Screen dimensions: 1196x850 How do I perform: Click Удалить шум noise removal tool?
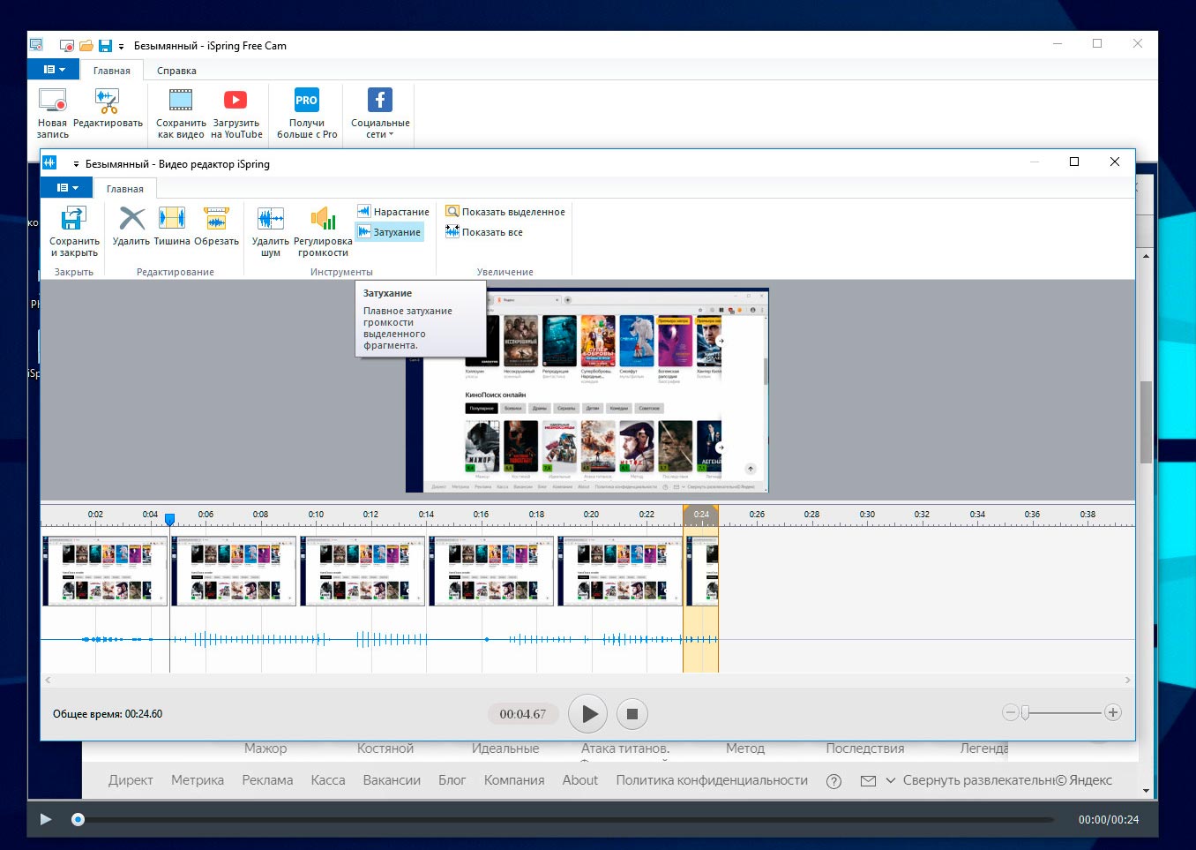point(270,231)
